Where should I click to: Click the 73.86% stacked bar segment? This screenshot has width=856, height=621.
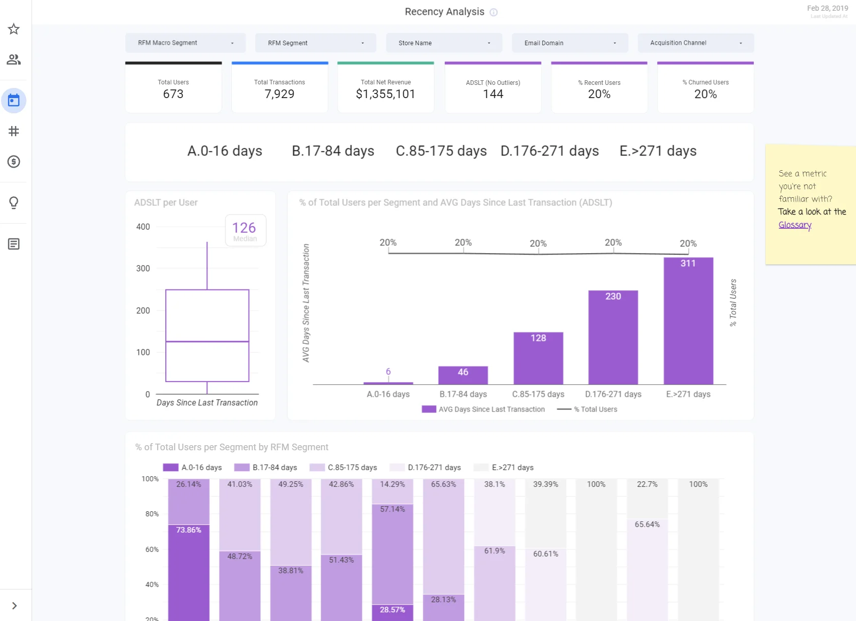click(189, 573)
